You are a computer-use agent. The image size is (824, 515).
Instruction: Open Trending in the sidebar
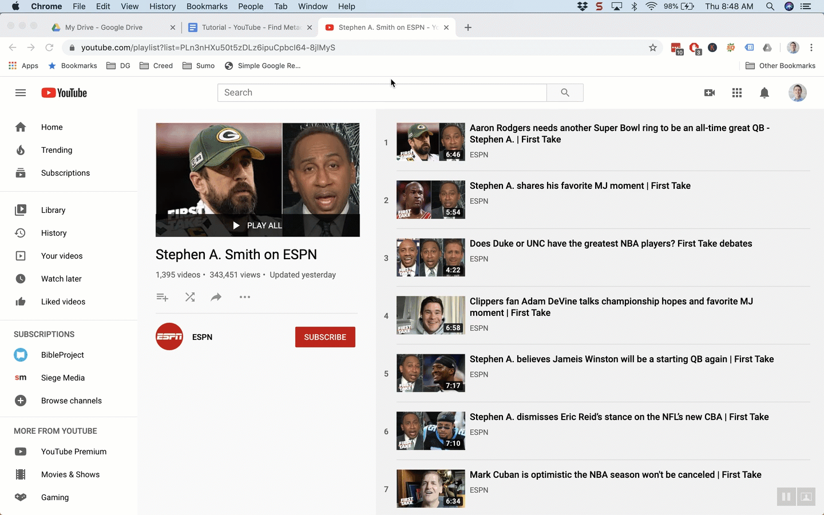pyautogui.click(x=69, y=150)
